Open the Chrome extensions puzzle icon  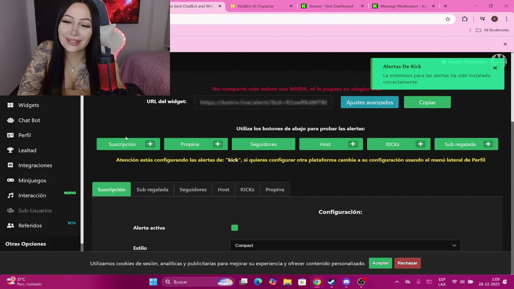[465, 19]
